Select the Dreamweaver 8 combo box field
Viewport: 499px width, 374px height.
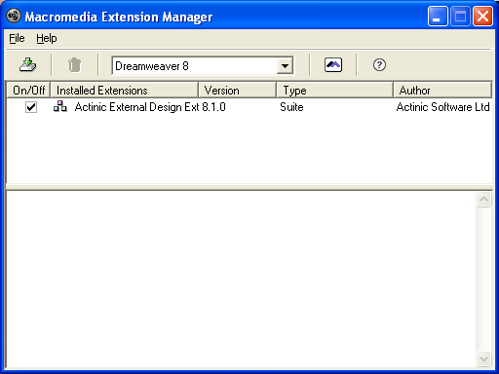[203, 66]
